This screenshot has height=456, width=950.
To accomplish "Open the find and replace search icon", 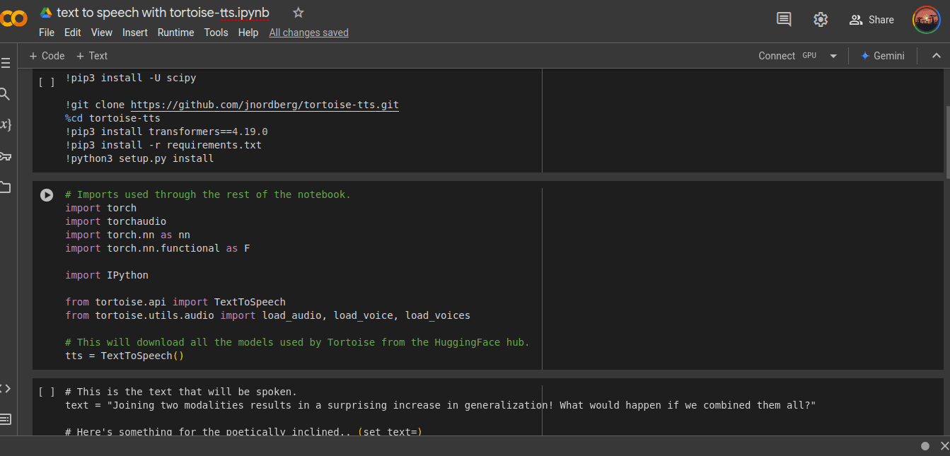I will (5, 94).
